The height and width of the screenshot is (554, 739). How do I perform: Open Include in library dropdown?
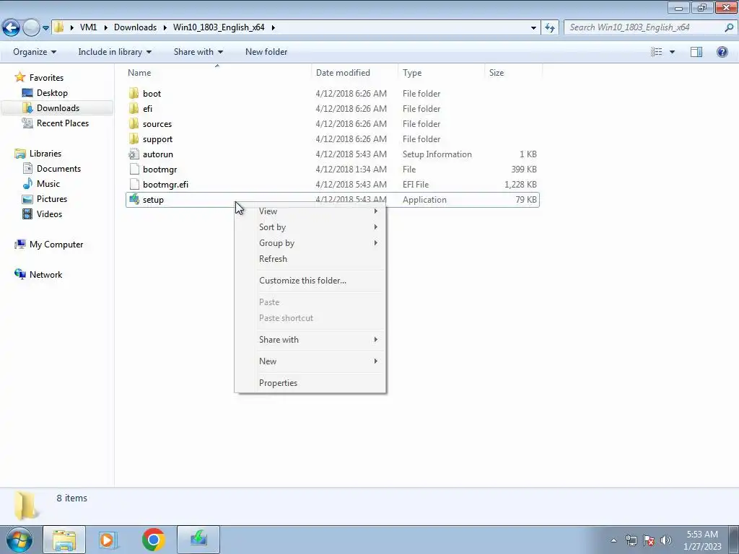[x=115, y=52]
